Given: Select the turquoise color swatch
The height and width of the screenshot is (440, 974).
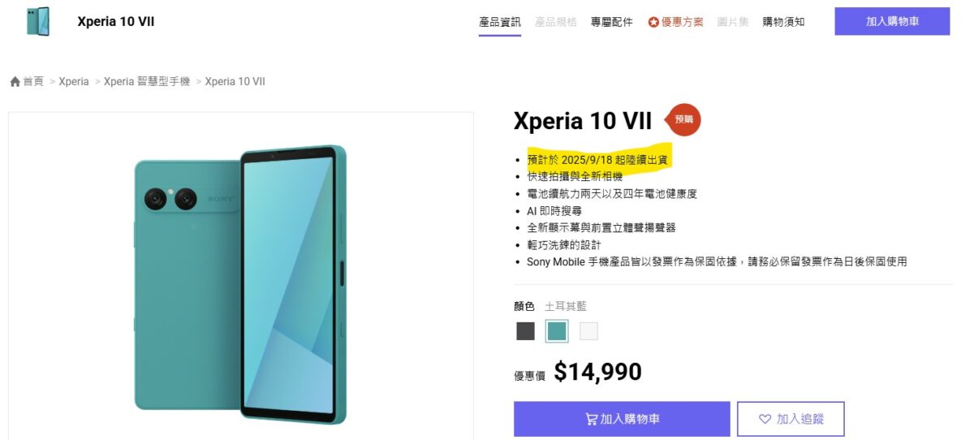Looking at the screenshot, I should pos(557,331).
